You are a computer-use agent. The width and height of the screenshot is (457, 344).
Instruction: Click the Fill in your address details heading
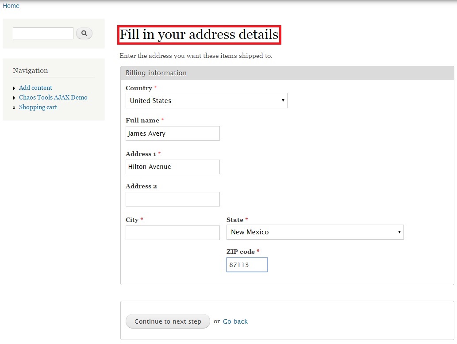[x=199, y=34]
